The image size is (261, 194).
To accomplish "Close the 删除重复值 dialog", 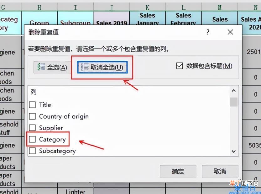I will (230, 32).
